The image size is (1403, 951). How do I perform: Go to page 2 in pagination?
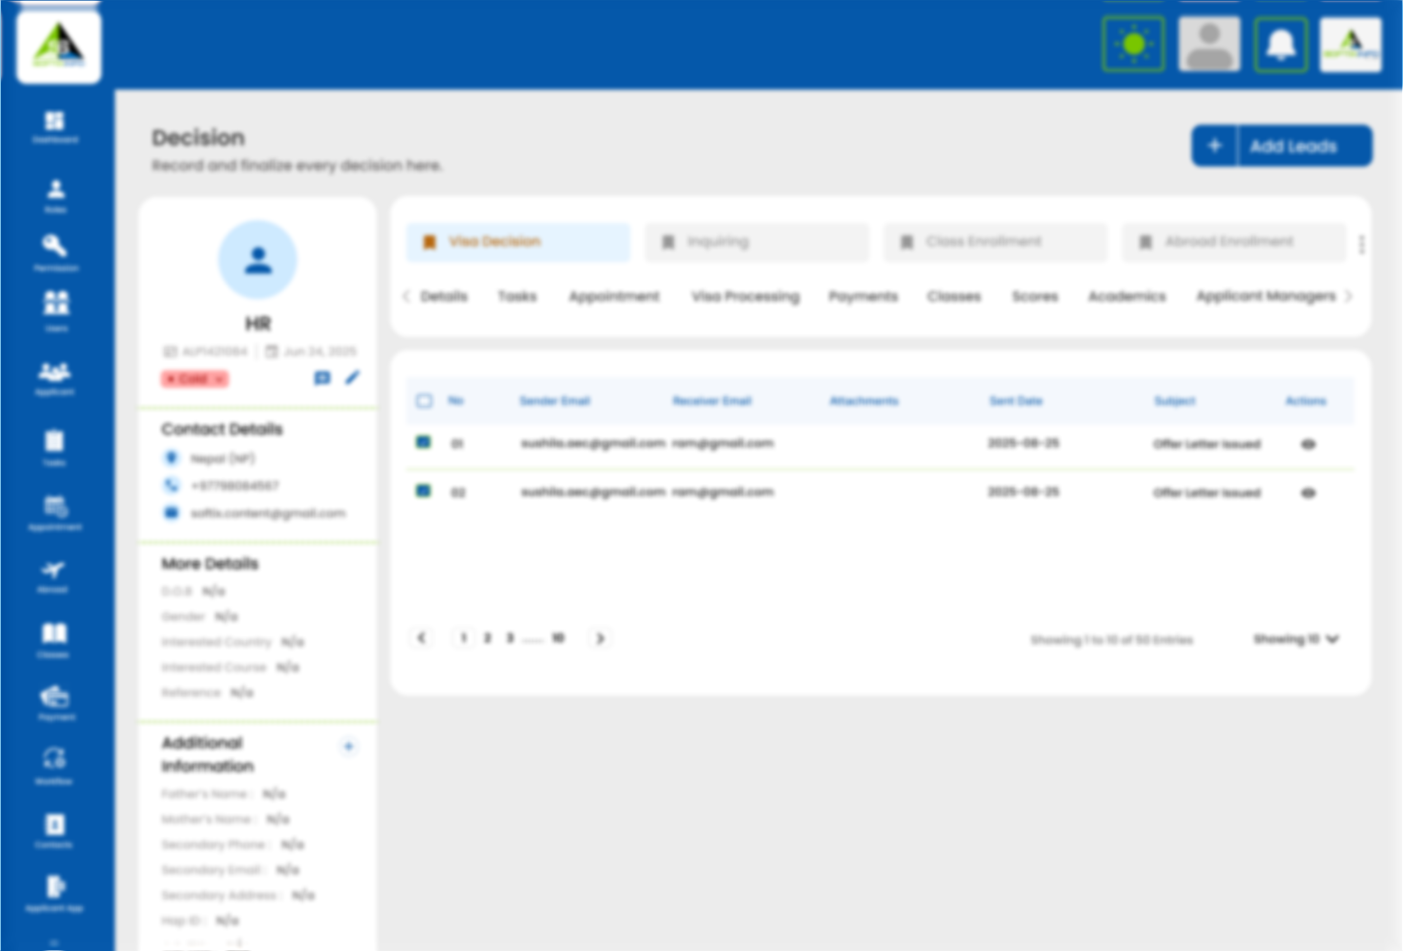pyautogui.click(x=487, y=638)
